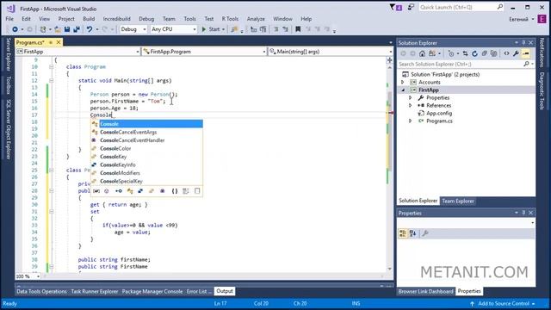Click the Property Pages wrench in Properties panel

point(424,233)
